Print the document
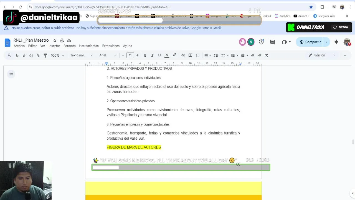The image size is (355, 200). pos(31,55)
